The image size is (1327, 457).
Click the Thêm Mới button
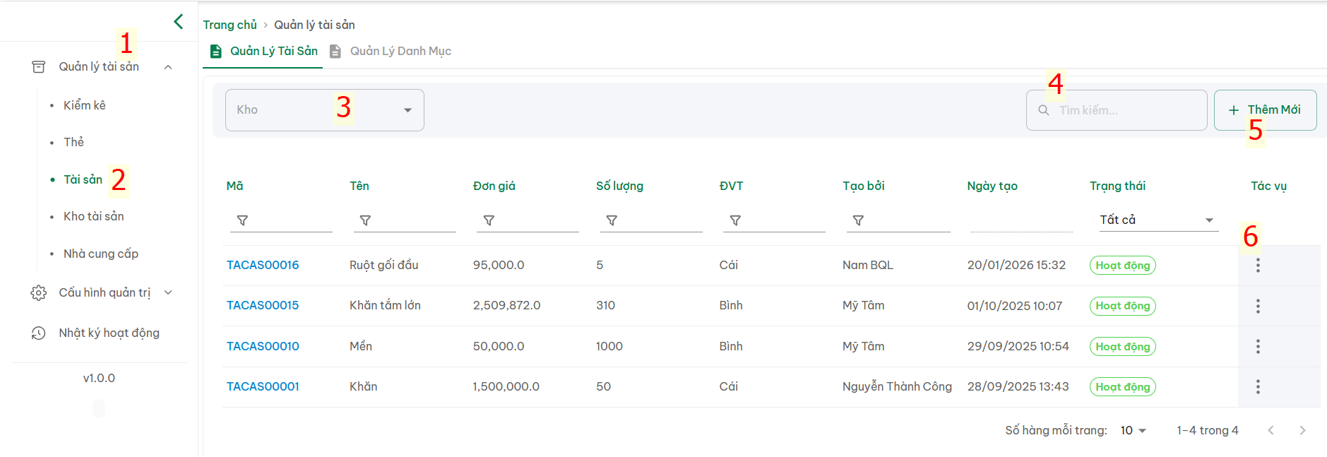(x=1265, y=110)
